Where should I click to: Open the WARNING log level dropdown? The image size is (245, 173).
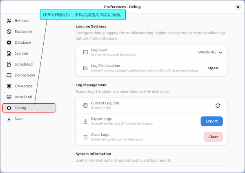[x=210, y=52]
